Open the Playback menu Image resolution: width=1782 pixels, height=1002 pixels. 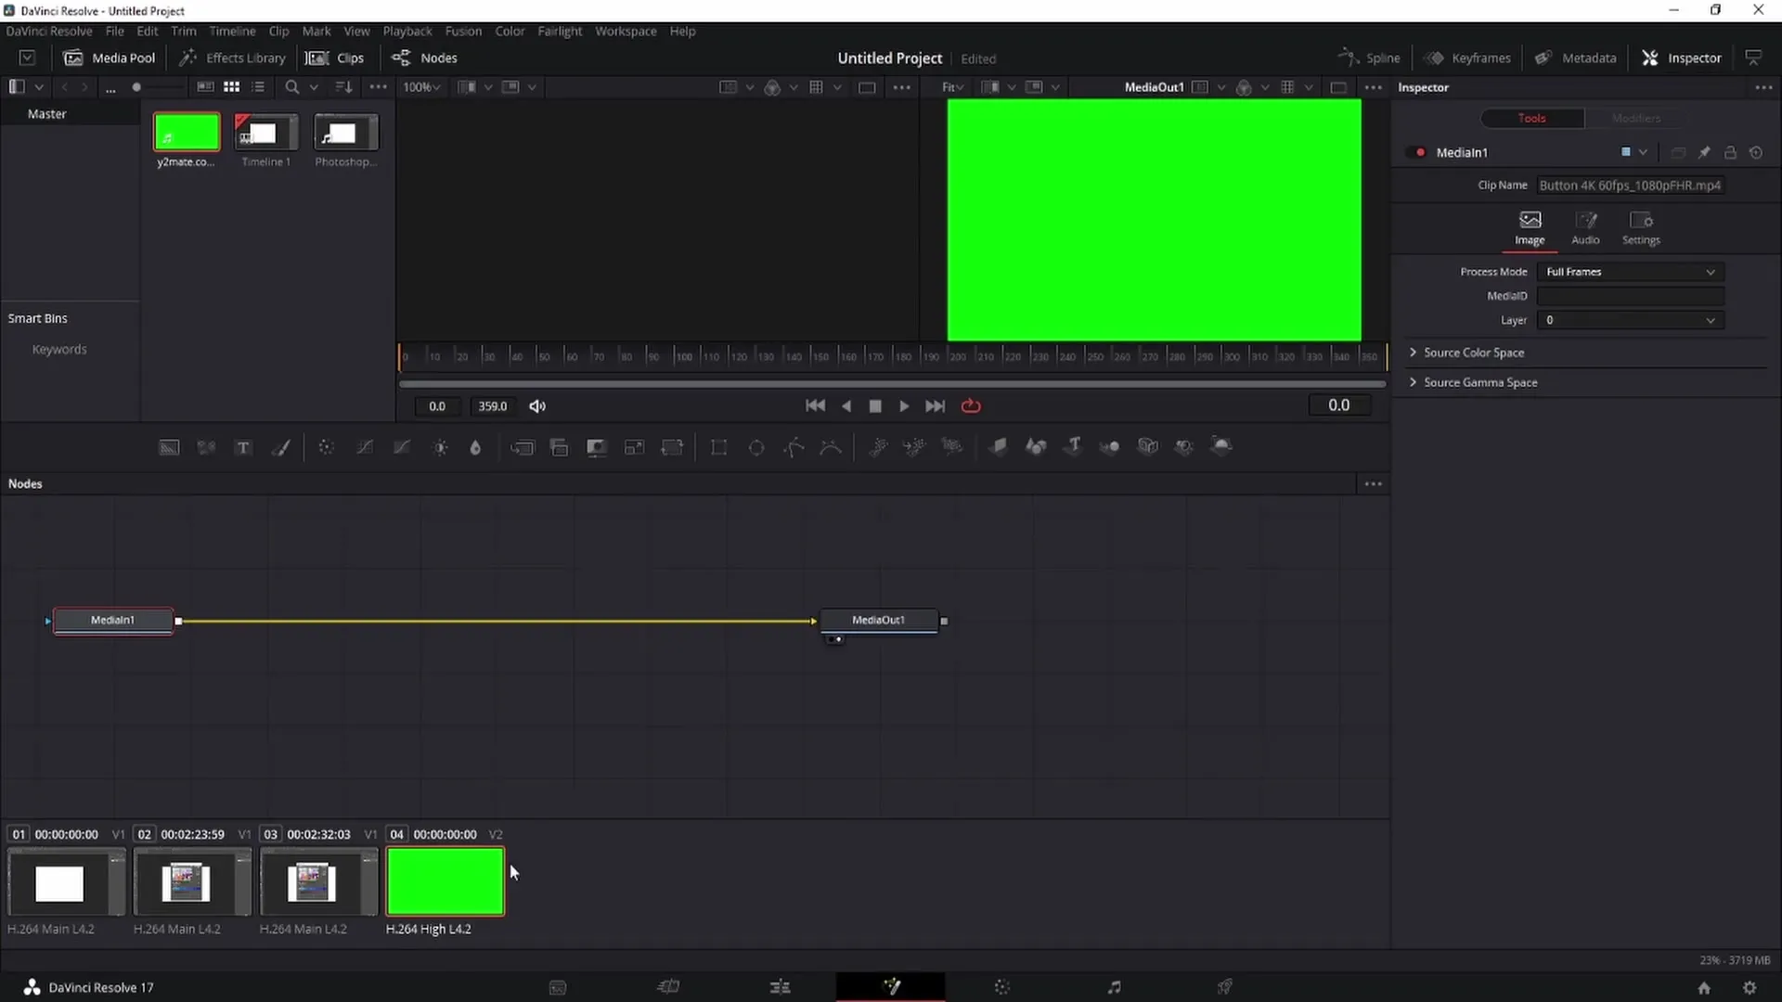pyautogui.click(x=407, y=31)
